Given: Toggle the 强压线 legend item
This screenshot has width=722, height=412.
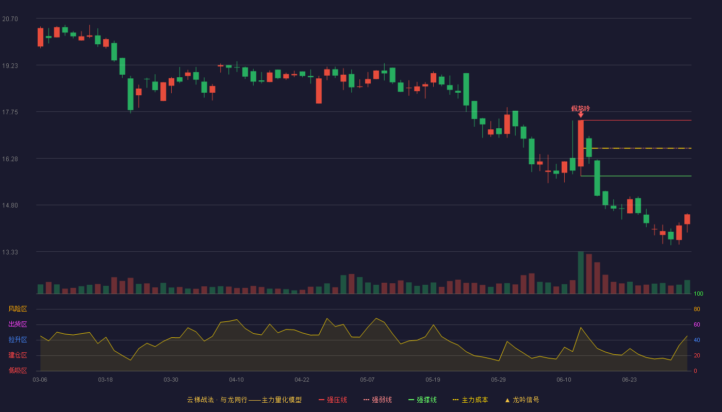Looking at the screenshot, I should coord(333,400).
